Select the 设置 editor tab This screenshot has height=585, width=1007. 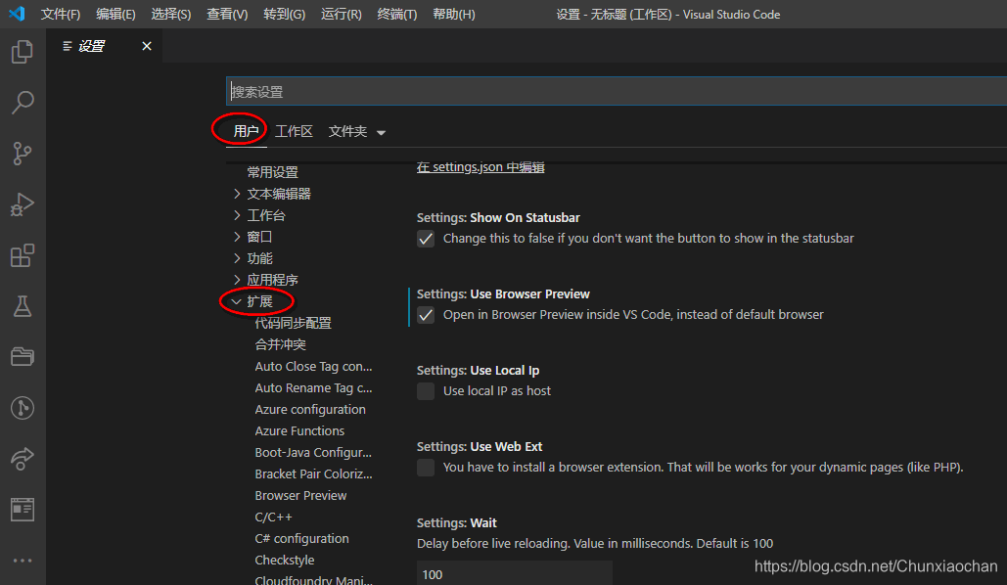[91, 46]
